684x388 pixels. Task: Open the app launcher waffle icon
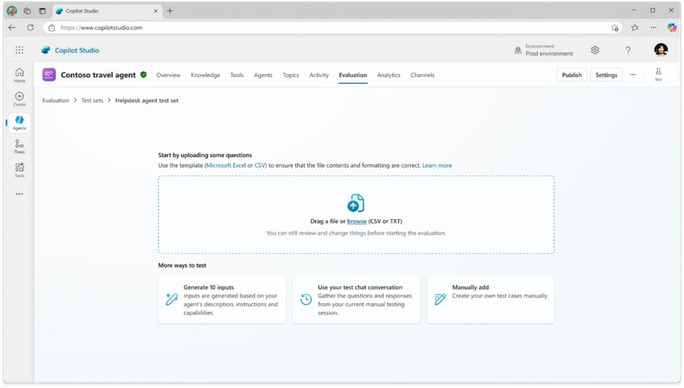[x=19, y=50]
